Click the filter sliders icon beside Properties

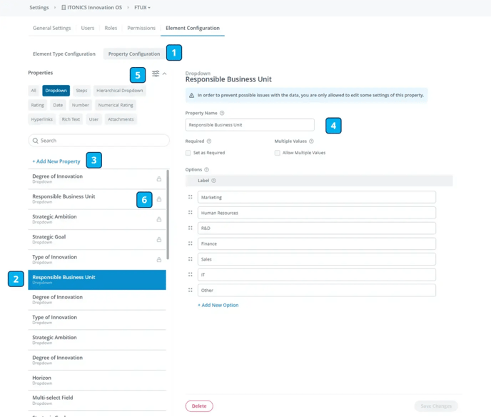pyautogui.click(x=156, y=74)
